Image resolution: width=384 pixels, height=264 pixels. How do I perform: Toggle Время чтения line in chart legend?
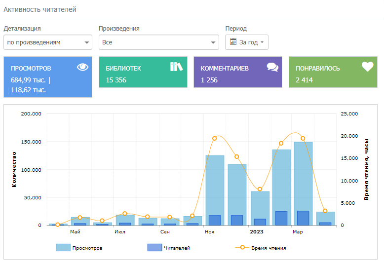[262, 248]
